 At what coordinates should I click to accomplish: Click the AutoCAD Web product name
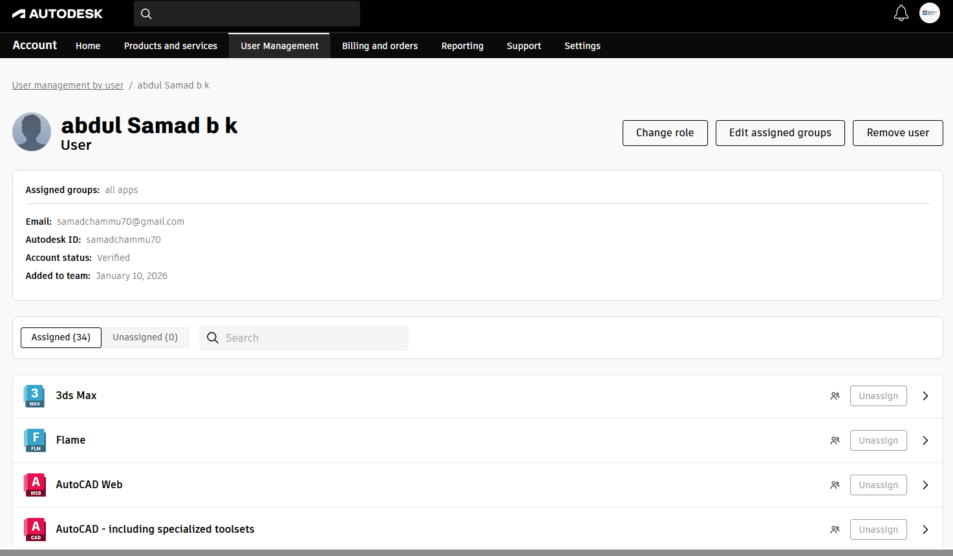click(x=89, y=485)
